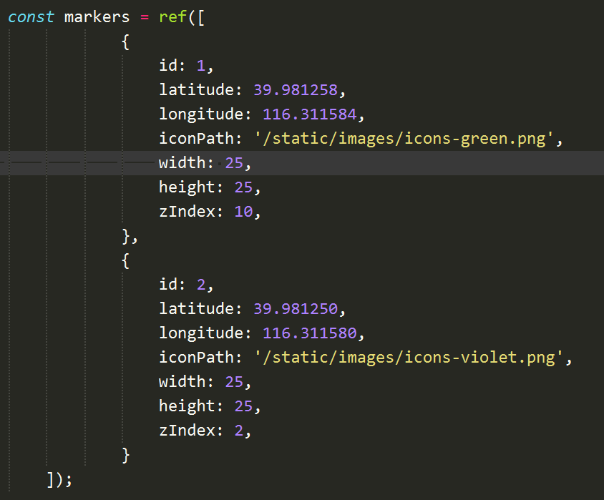
Task: Click the 'latitude' key in the first object
Action: 197,90
